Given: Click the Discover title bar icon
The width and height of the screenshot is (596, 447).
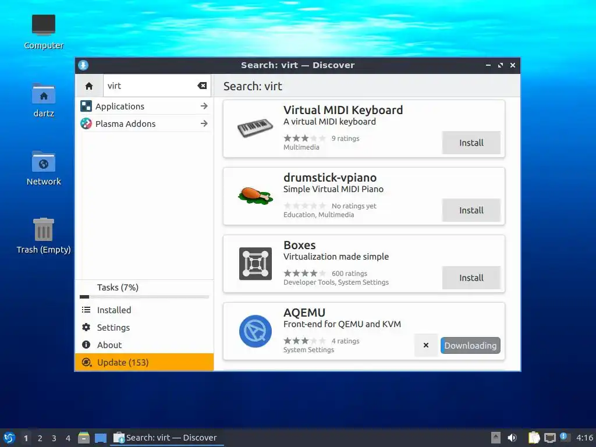Looking at the screenshot, I should click(x=83, y=65).
